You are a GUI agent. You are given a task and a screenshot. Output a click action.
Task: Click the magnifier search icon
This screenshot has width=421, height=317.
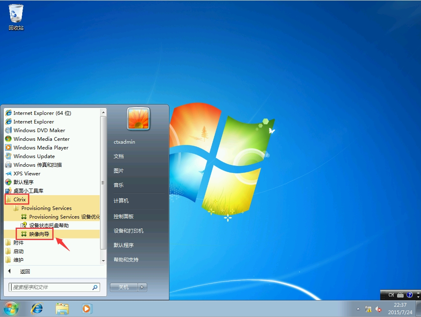(95, 287)
